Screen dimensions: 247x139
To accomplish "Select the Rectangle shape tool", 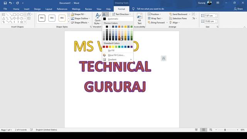I will coord(14,15).
